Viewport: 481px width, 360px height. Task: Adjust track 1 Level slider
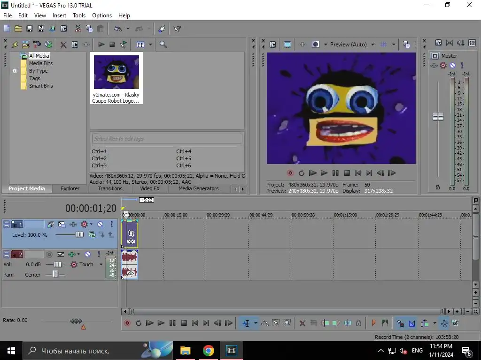(79, 235)
